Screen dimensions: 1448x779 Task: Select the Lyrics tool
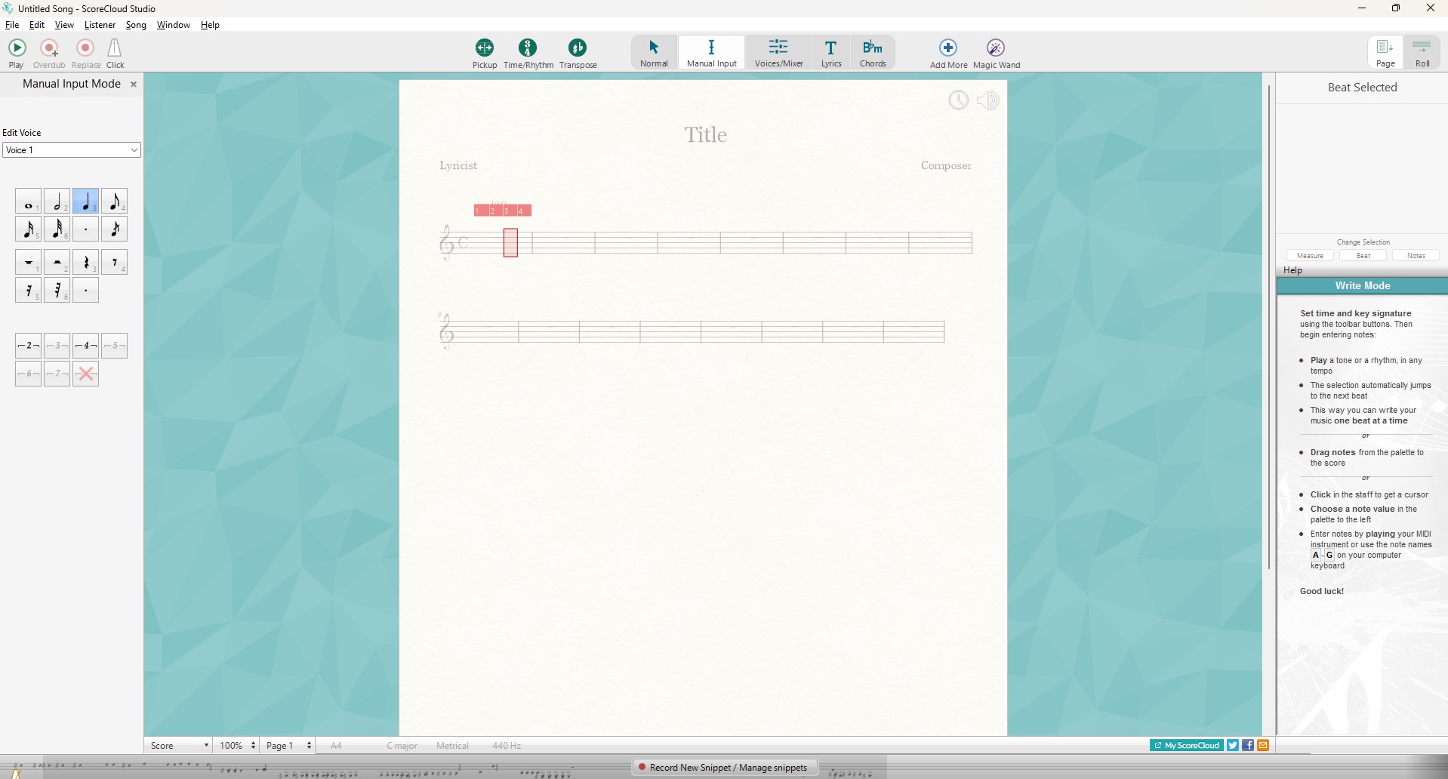(830, 53)
